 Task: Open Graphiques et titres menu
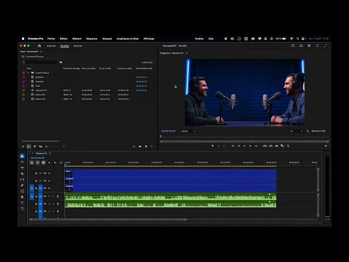128,39
